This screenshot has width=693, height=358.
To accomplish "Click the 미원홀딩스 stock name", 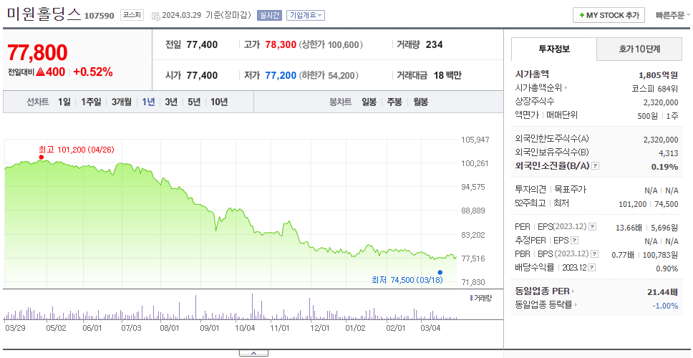I will [44, 14].
